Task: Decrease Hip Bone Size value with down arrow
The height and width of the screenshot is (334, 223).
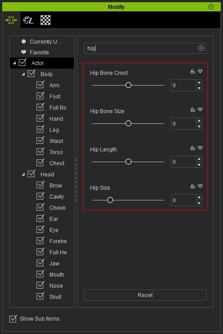Action: click(199, 126)
